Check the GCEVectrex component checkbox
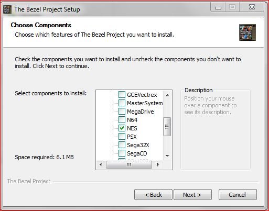Screen dimensions: 269x211 pyautogui.click(x=122, y=95)
